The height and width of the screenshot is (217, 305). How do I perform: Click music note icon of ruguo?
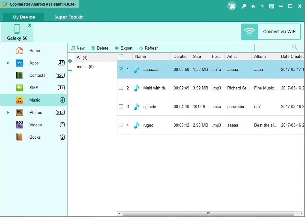pyautogui.click(x=136, y=125)
